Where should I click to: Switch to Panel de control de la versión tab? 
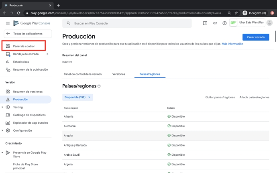(x=83, y=74)
